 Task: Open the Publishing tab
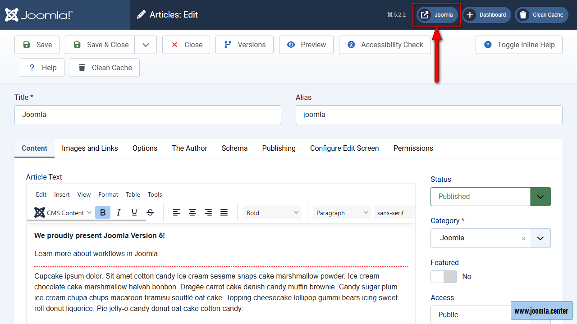pos(279,148)
